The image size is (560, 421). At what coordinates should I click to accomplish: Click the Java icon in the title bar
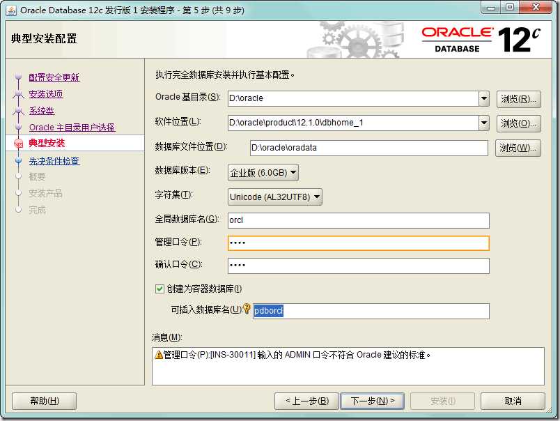click(x=11, y=10)
